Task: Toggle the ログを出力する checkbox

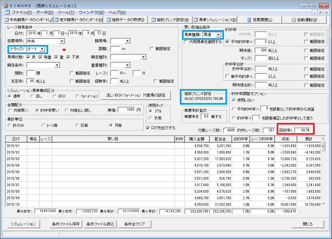Action: (148, 128)
